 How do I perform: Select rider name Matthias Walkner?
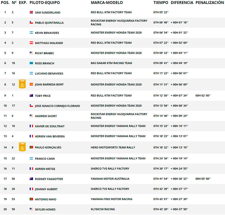click(49, 43)
